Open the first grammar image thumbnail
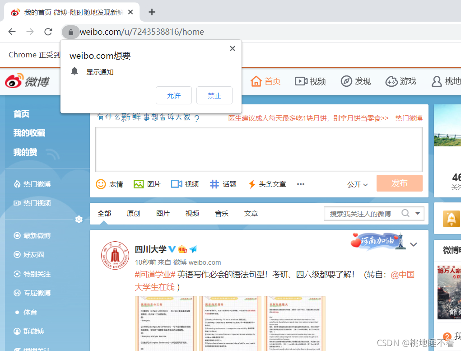This screenshot has width=461, height=351. [166, 323]
